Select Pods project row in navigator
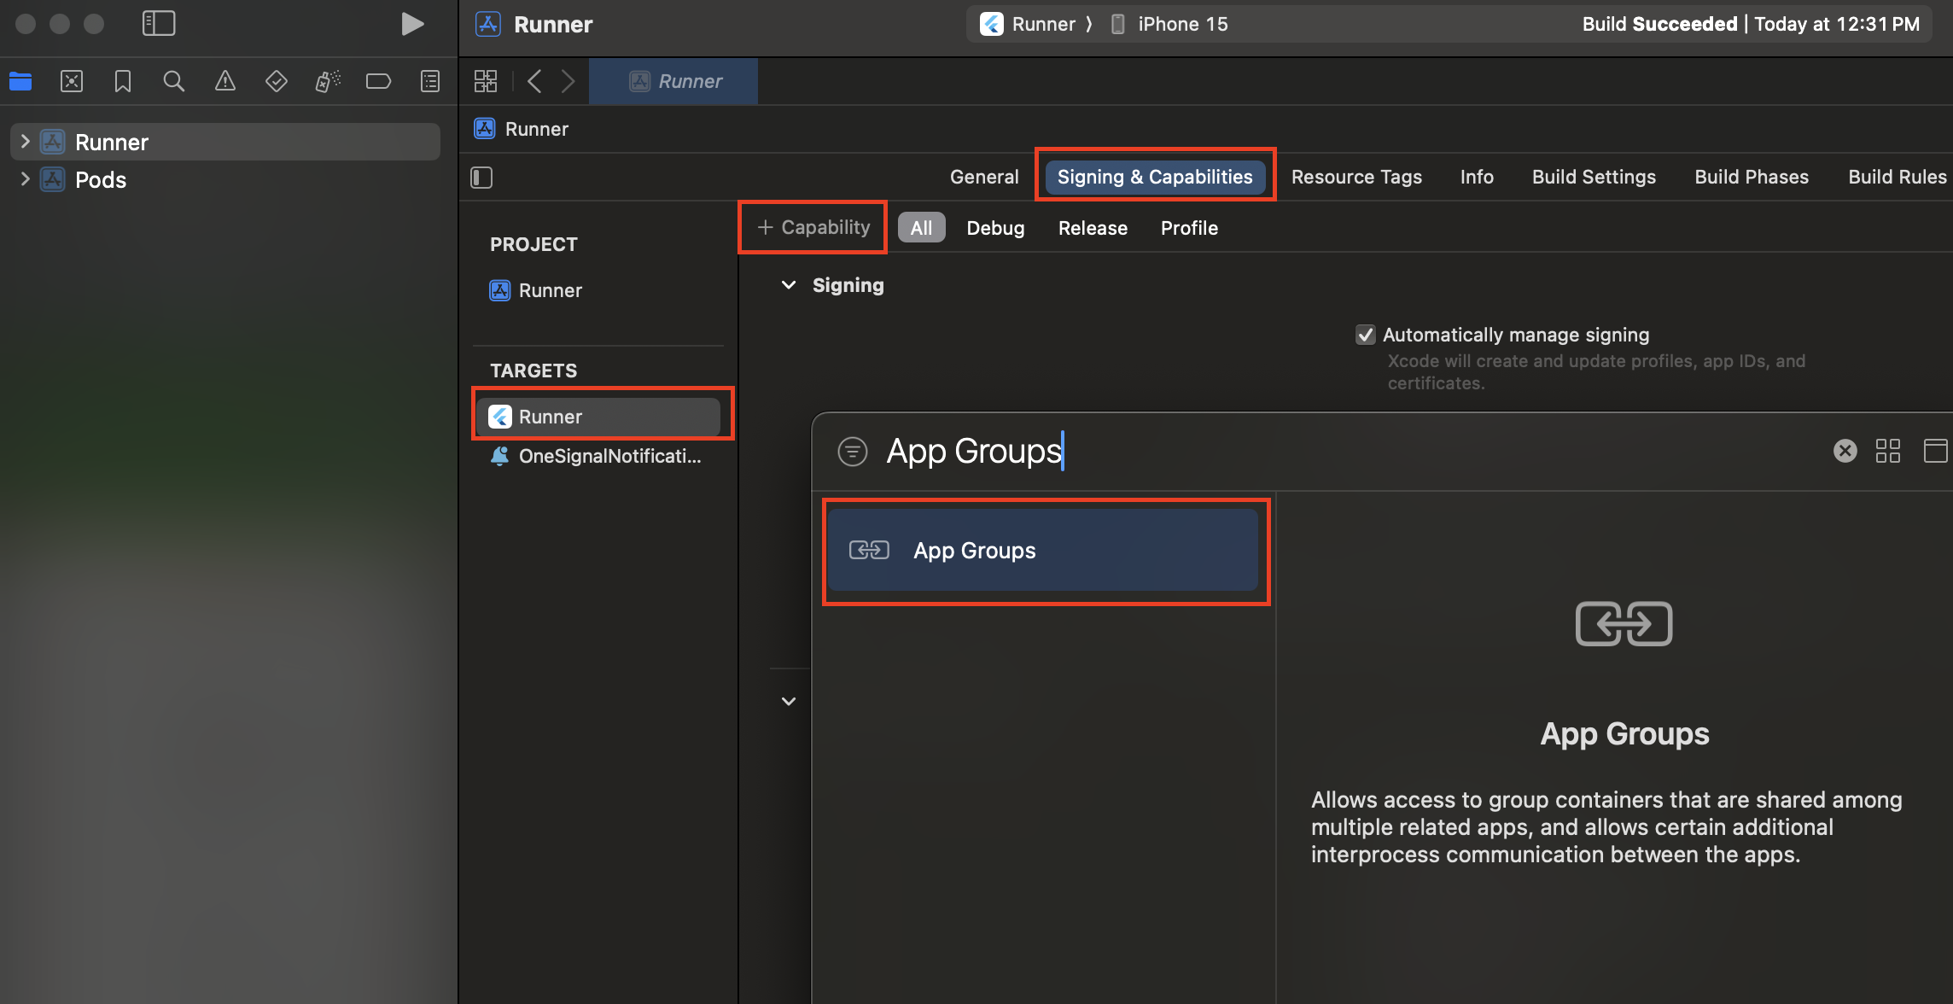Image resolution: width=1953 pixels, height=1004 pixels. coord(225,179)
